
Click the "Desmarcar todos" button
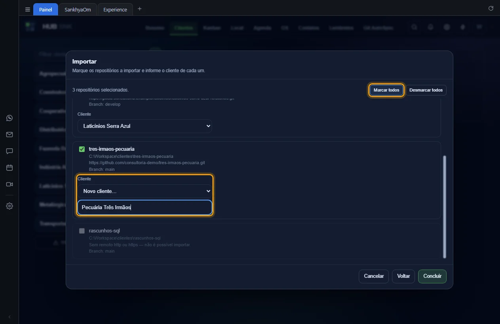point(426,90)
